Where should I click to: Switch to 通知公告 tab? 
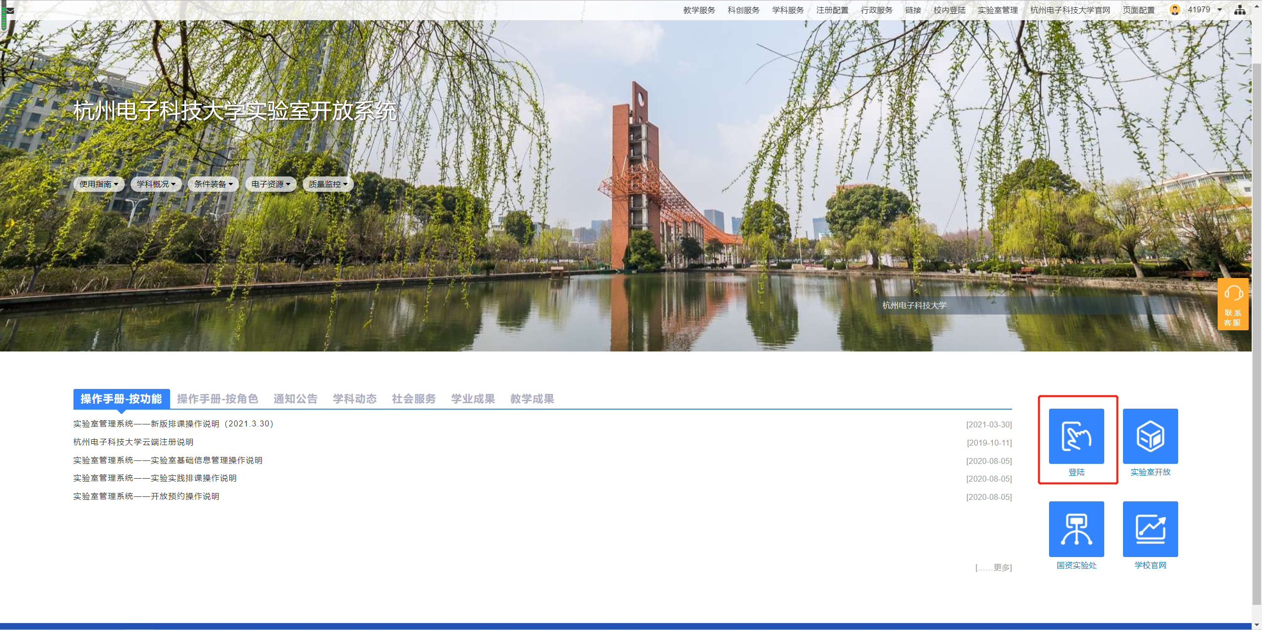coord(295,399)
